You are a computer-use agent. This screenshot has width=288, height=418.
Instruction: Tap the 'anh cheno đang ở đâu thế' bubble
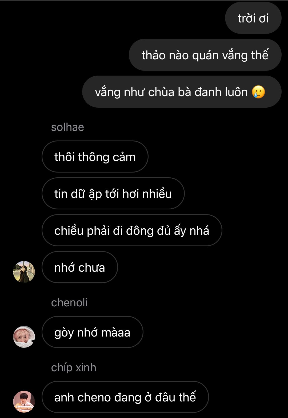tap(125, 397)
